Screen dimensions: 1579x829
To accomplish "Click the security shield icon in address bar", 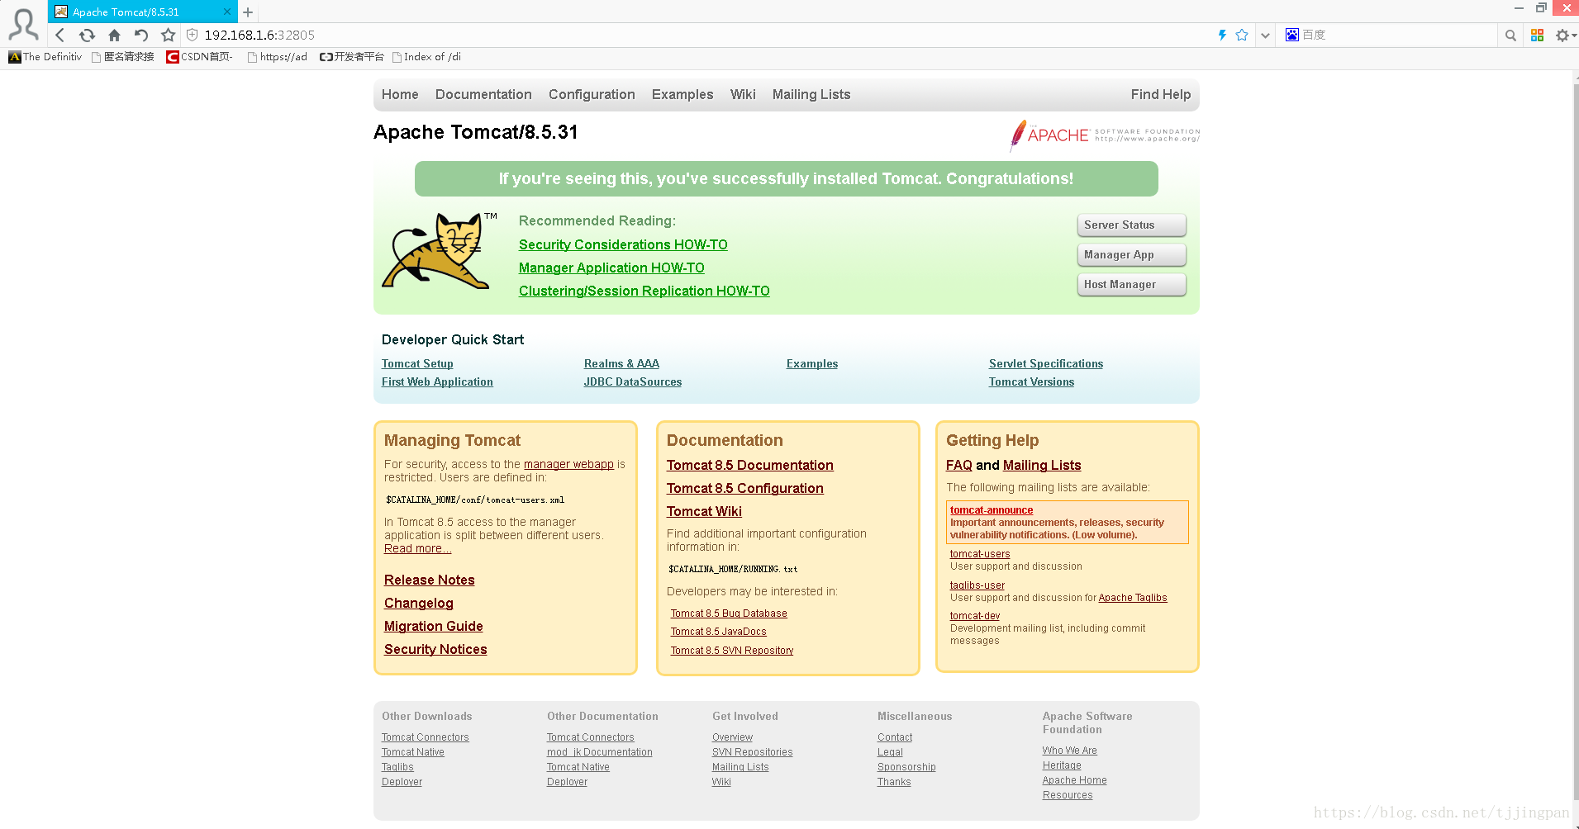I will (x=192, y=35).
